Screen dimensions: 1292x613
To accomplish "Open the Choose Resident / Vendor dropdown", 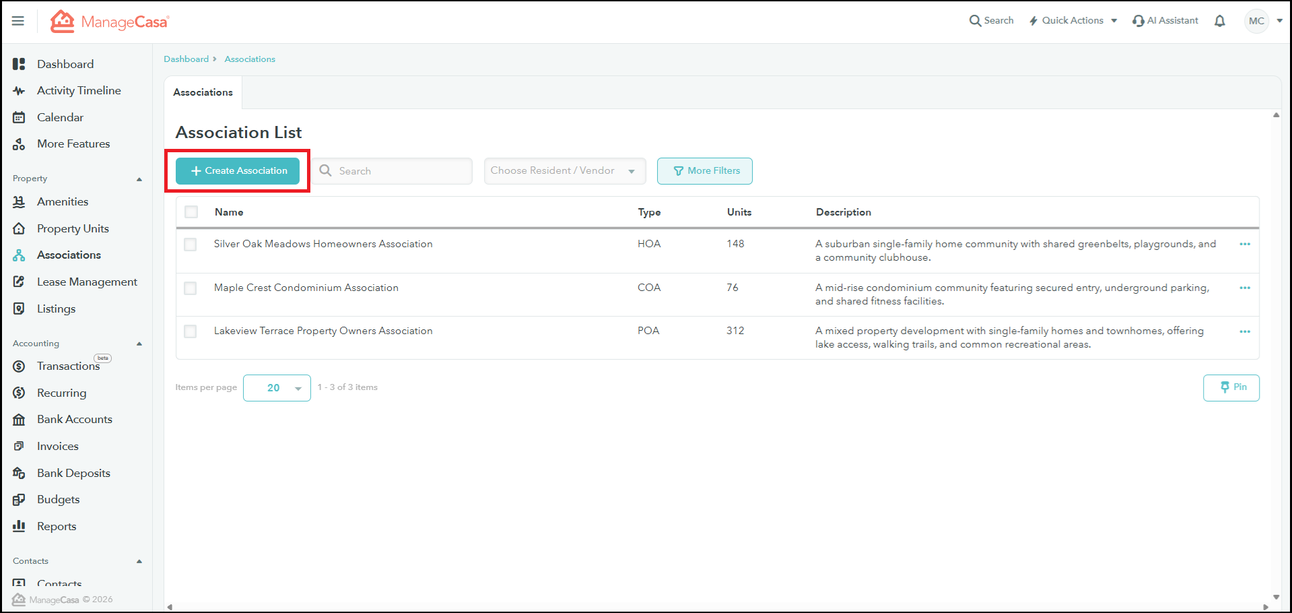I will [564, 171].
